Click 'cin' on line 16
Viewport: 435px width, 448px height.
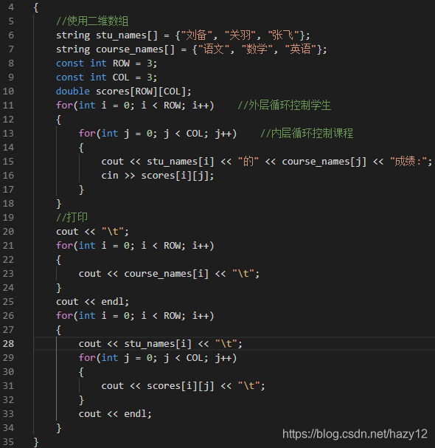(x=110, y=176)
